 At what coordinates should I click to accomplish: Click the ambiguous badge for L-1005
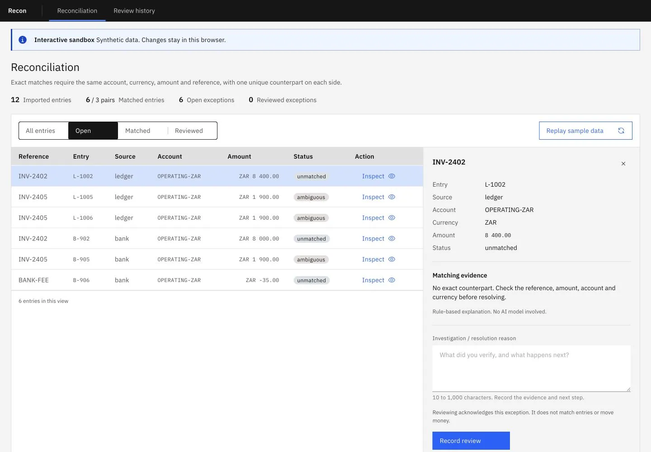coord(311,197)
